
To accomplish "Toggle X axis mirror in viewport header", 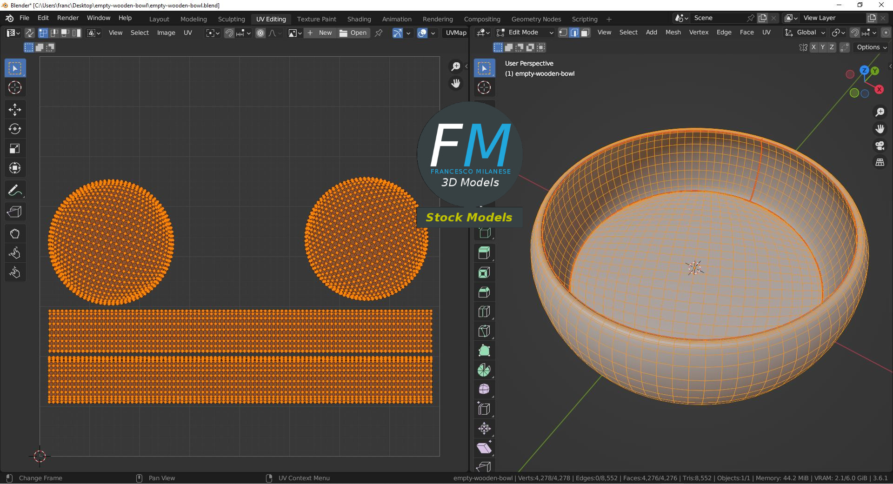I will click(813, 47).
